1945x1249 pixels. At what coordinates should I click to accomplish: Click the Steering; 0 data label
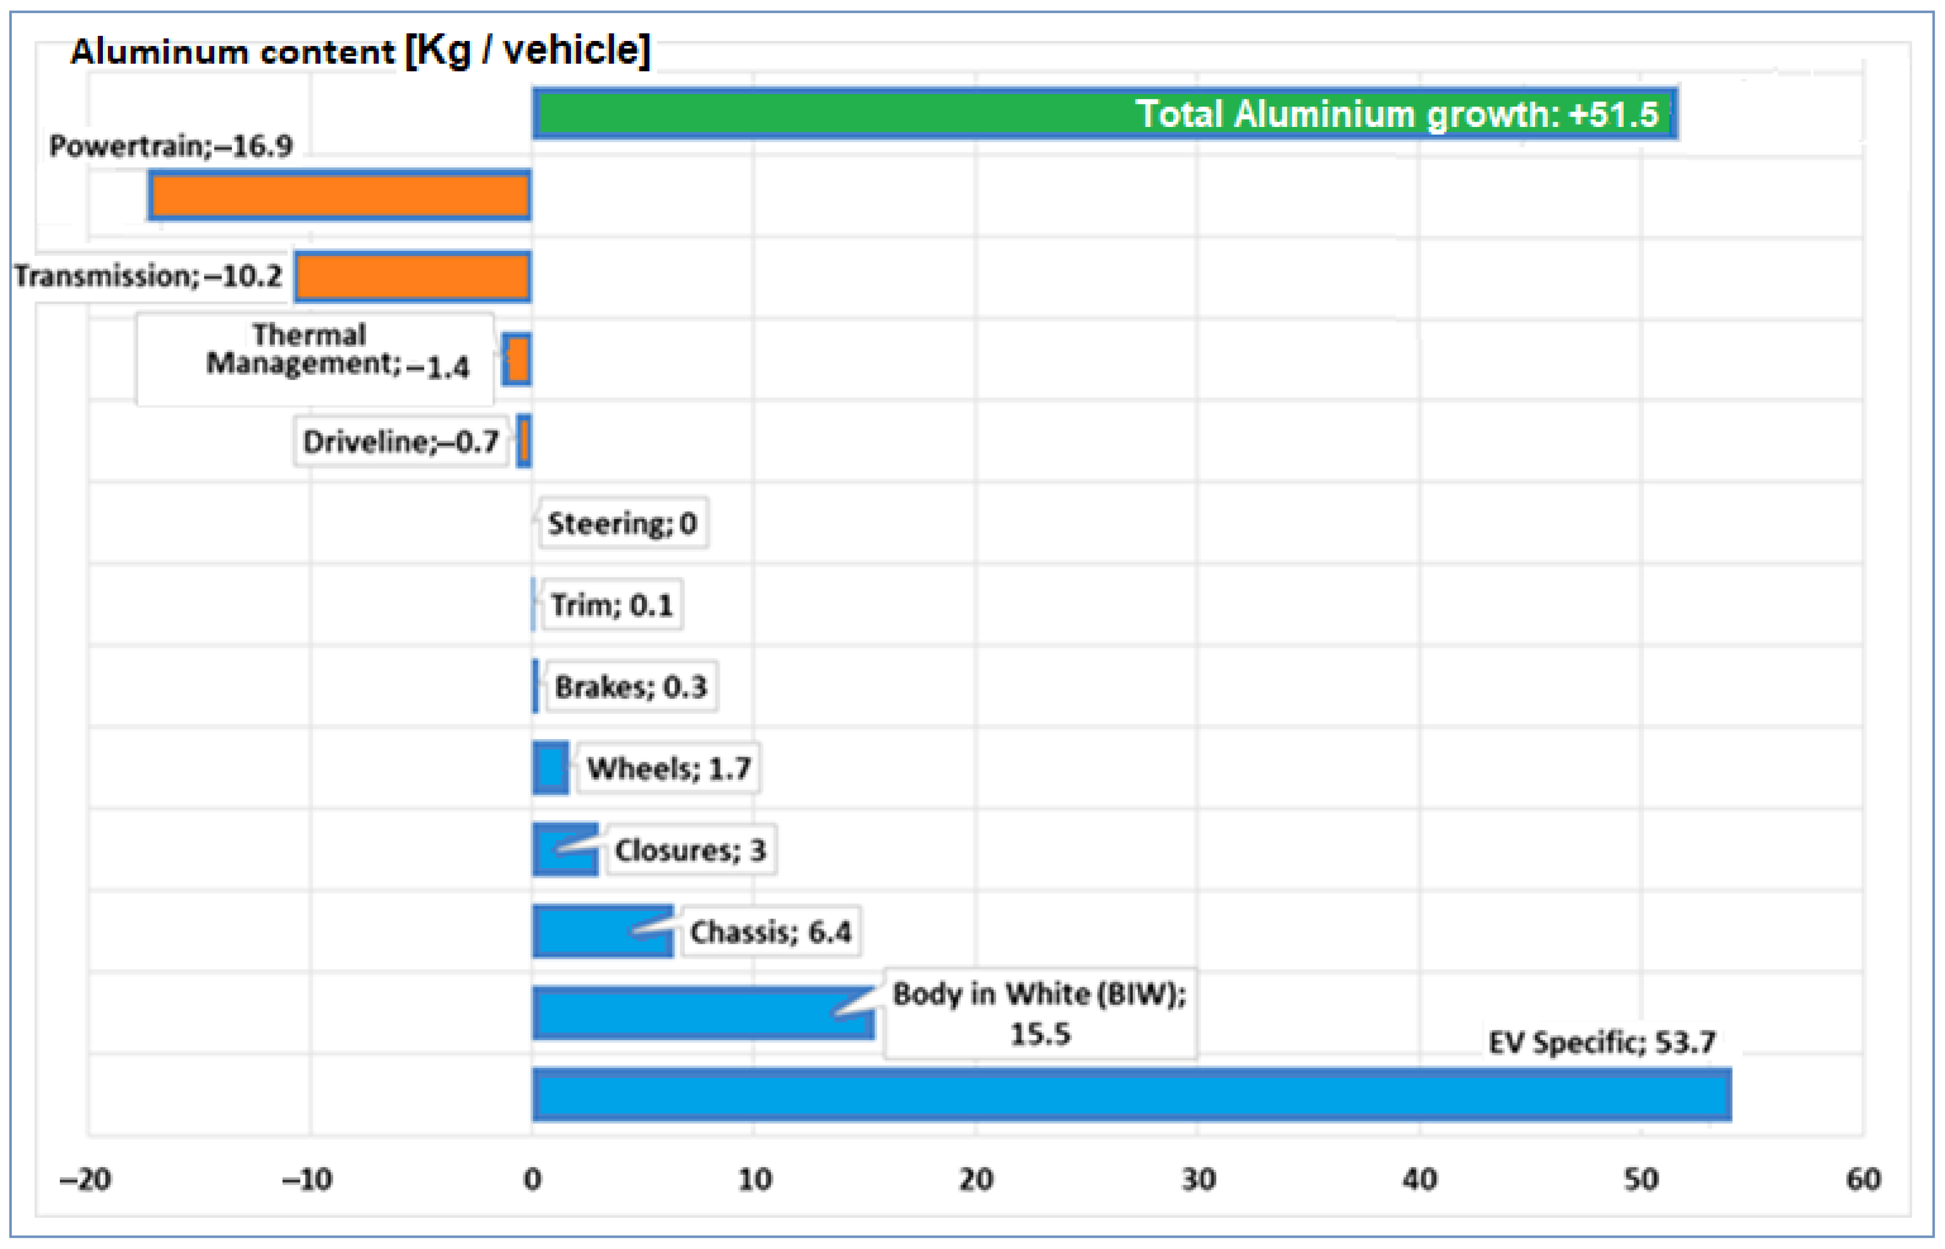tap(622, 524)
